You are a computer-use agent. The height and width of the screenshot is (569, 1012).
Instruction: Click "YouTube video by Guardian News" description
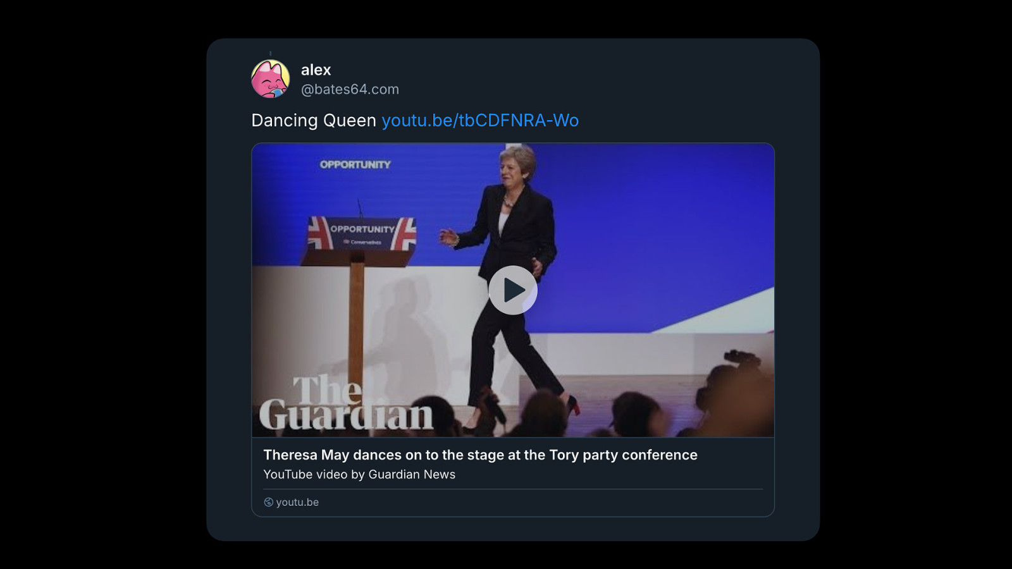(x=359, y=474)
